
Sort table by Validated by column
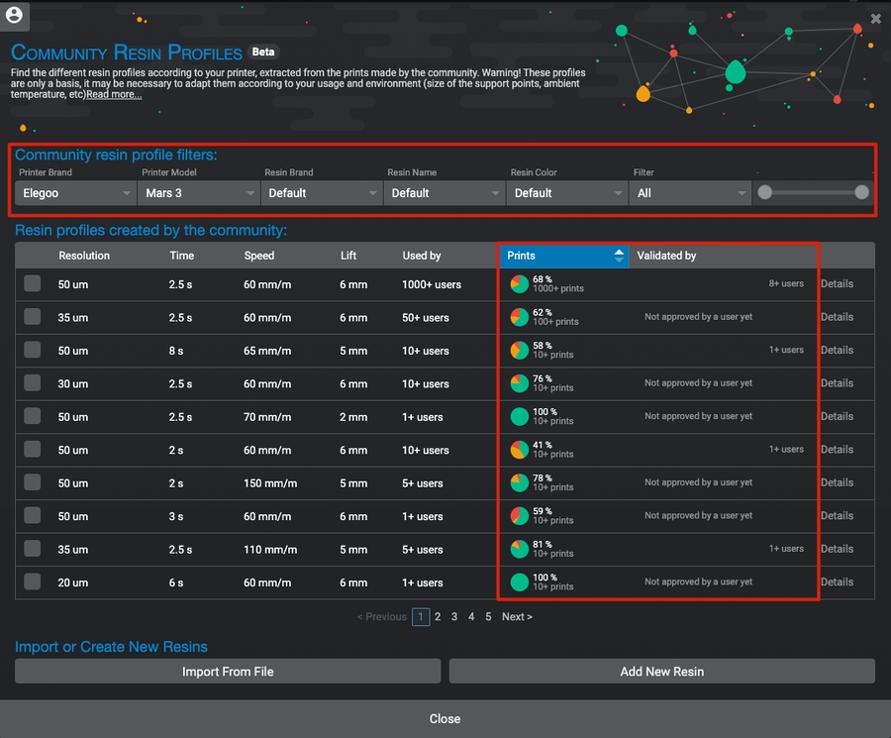[666, 256]
